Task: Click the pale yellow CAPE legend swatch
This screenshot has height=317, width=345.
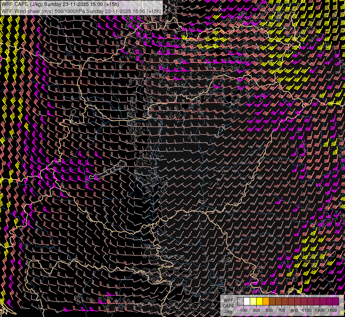Action: click(253, 301)
